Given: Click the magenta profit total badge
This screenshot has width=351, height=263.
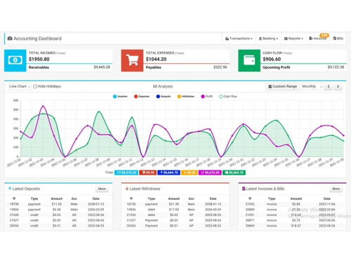Looking at the screenshot, I should [x=210, y=173].
